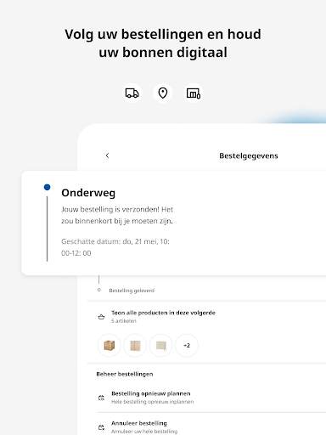326x435 pixels.
Task: Open Toon alle producten in deze volgorde
Action: tap(163, 313)
